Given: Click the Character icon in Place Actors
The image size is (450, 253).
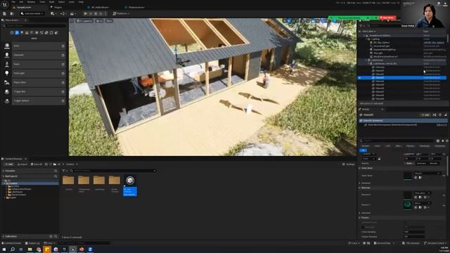Looking at the screenshot, I should pyautogui.click(x=7, y=55).
